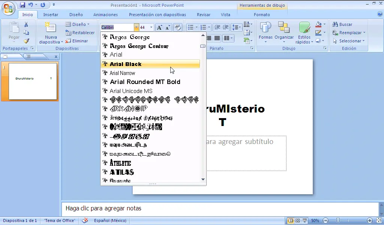This screenshot has width=384, height=225.
Task: Open the font size dropdown
Action: coord(151,27)
